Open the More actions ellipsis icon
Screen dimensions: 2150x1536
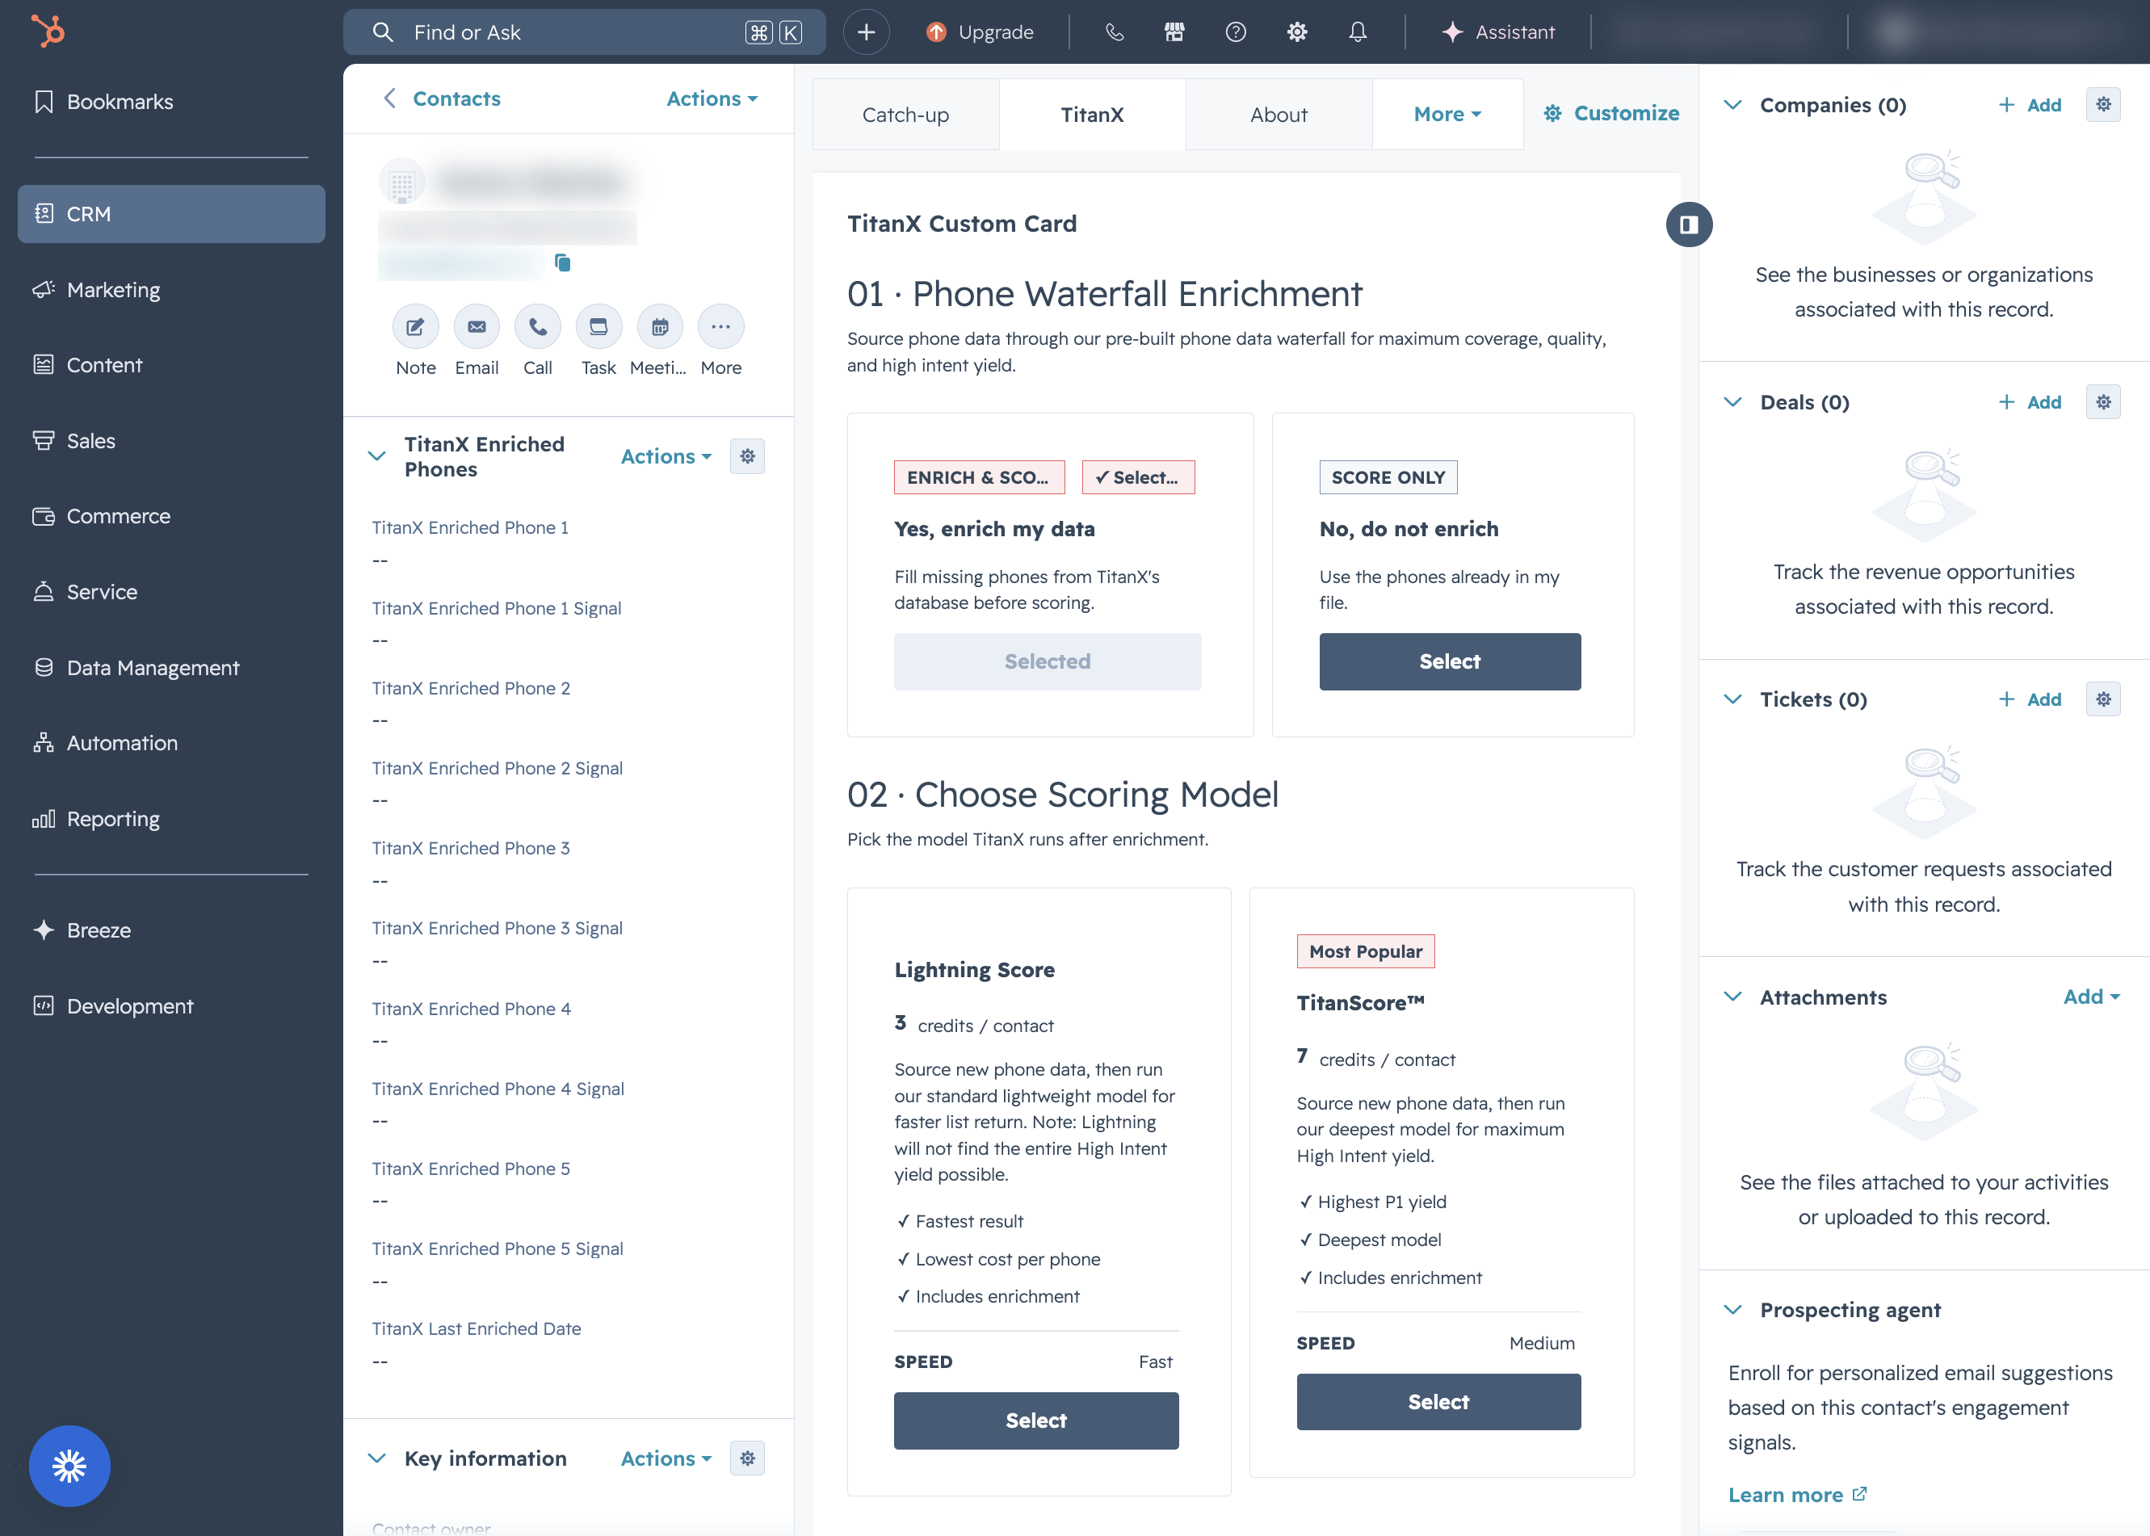[720, 327]
